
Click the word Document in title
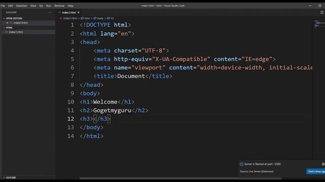coord(131,76)
